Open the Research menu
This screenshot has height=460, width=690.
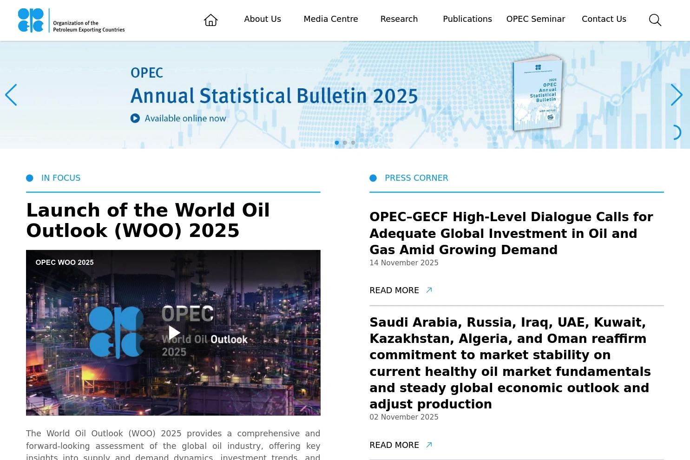pos(399,19)
